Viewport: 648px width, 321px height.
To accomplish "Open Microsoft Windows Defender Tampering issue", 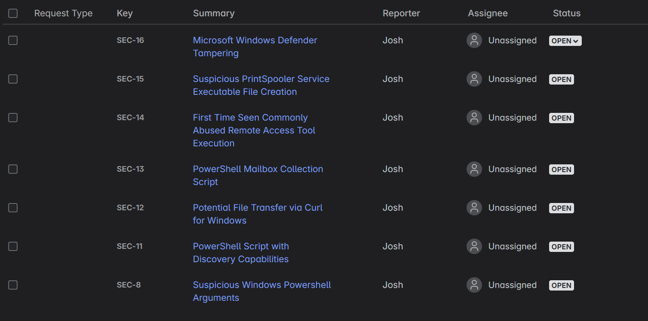I will pyautogui.click(x=255, y=47).
